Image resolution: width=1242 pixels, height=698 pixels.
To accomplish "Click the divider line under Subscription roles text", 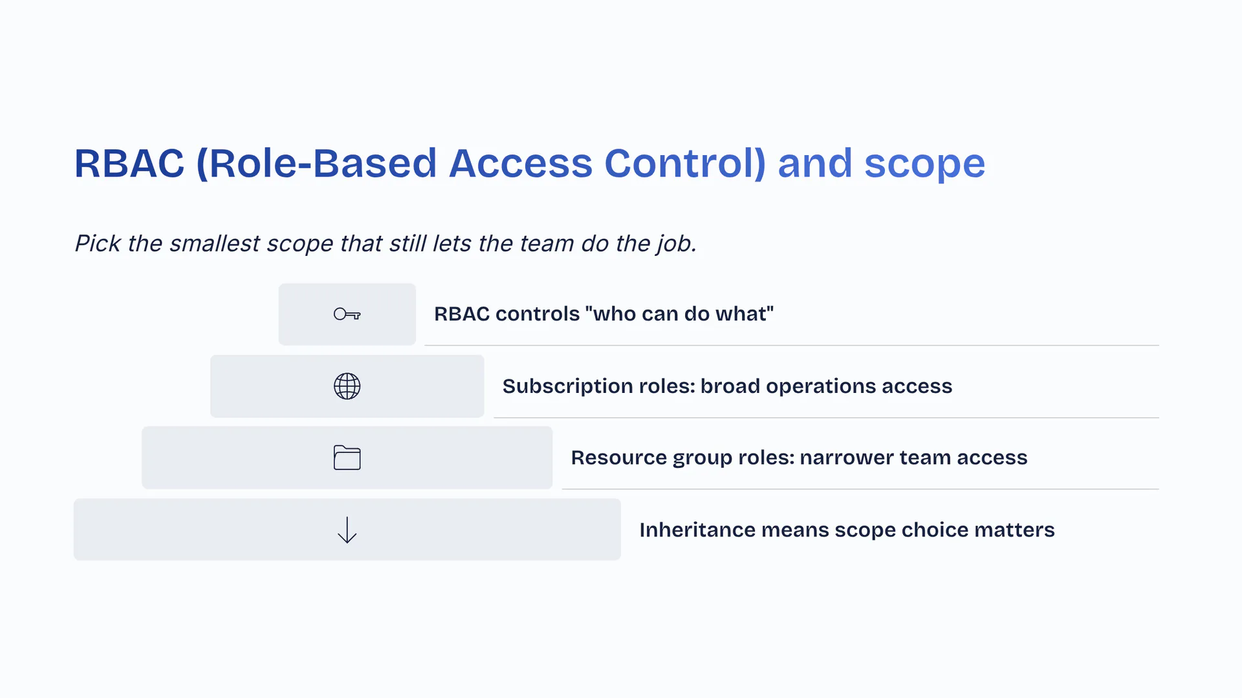I will coord(826,418).
